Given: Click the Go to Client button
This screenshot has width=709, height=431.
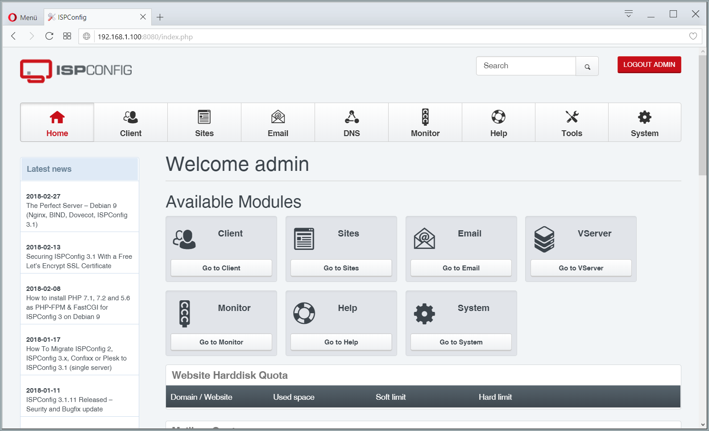Looking at the screenshot, I should click(221, 268).
